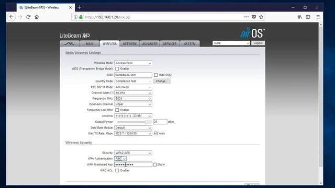Open the Firefox library icon

tap(299, 17)
